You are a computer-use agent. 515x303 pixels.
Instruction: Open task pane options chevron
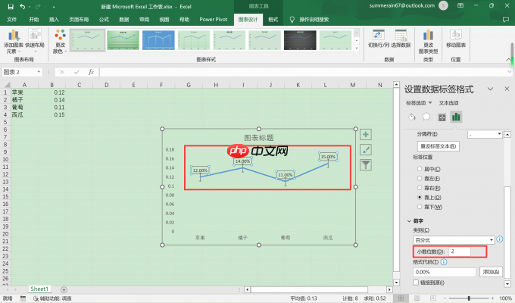tap(490, 89)
